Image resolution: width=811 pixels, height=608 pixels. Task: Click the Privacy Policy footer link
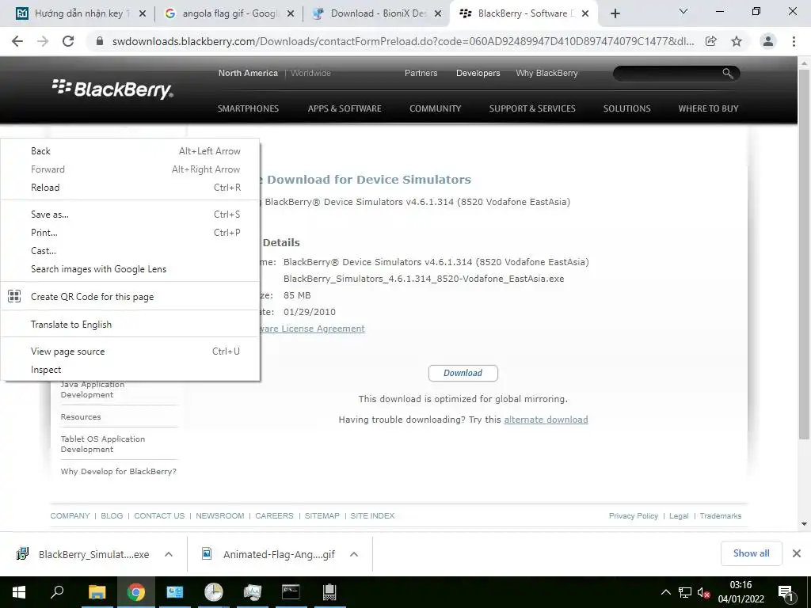[x=633, y=516]
